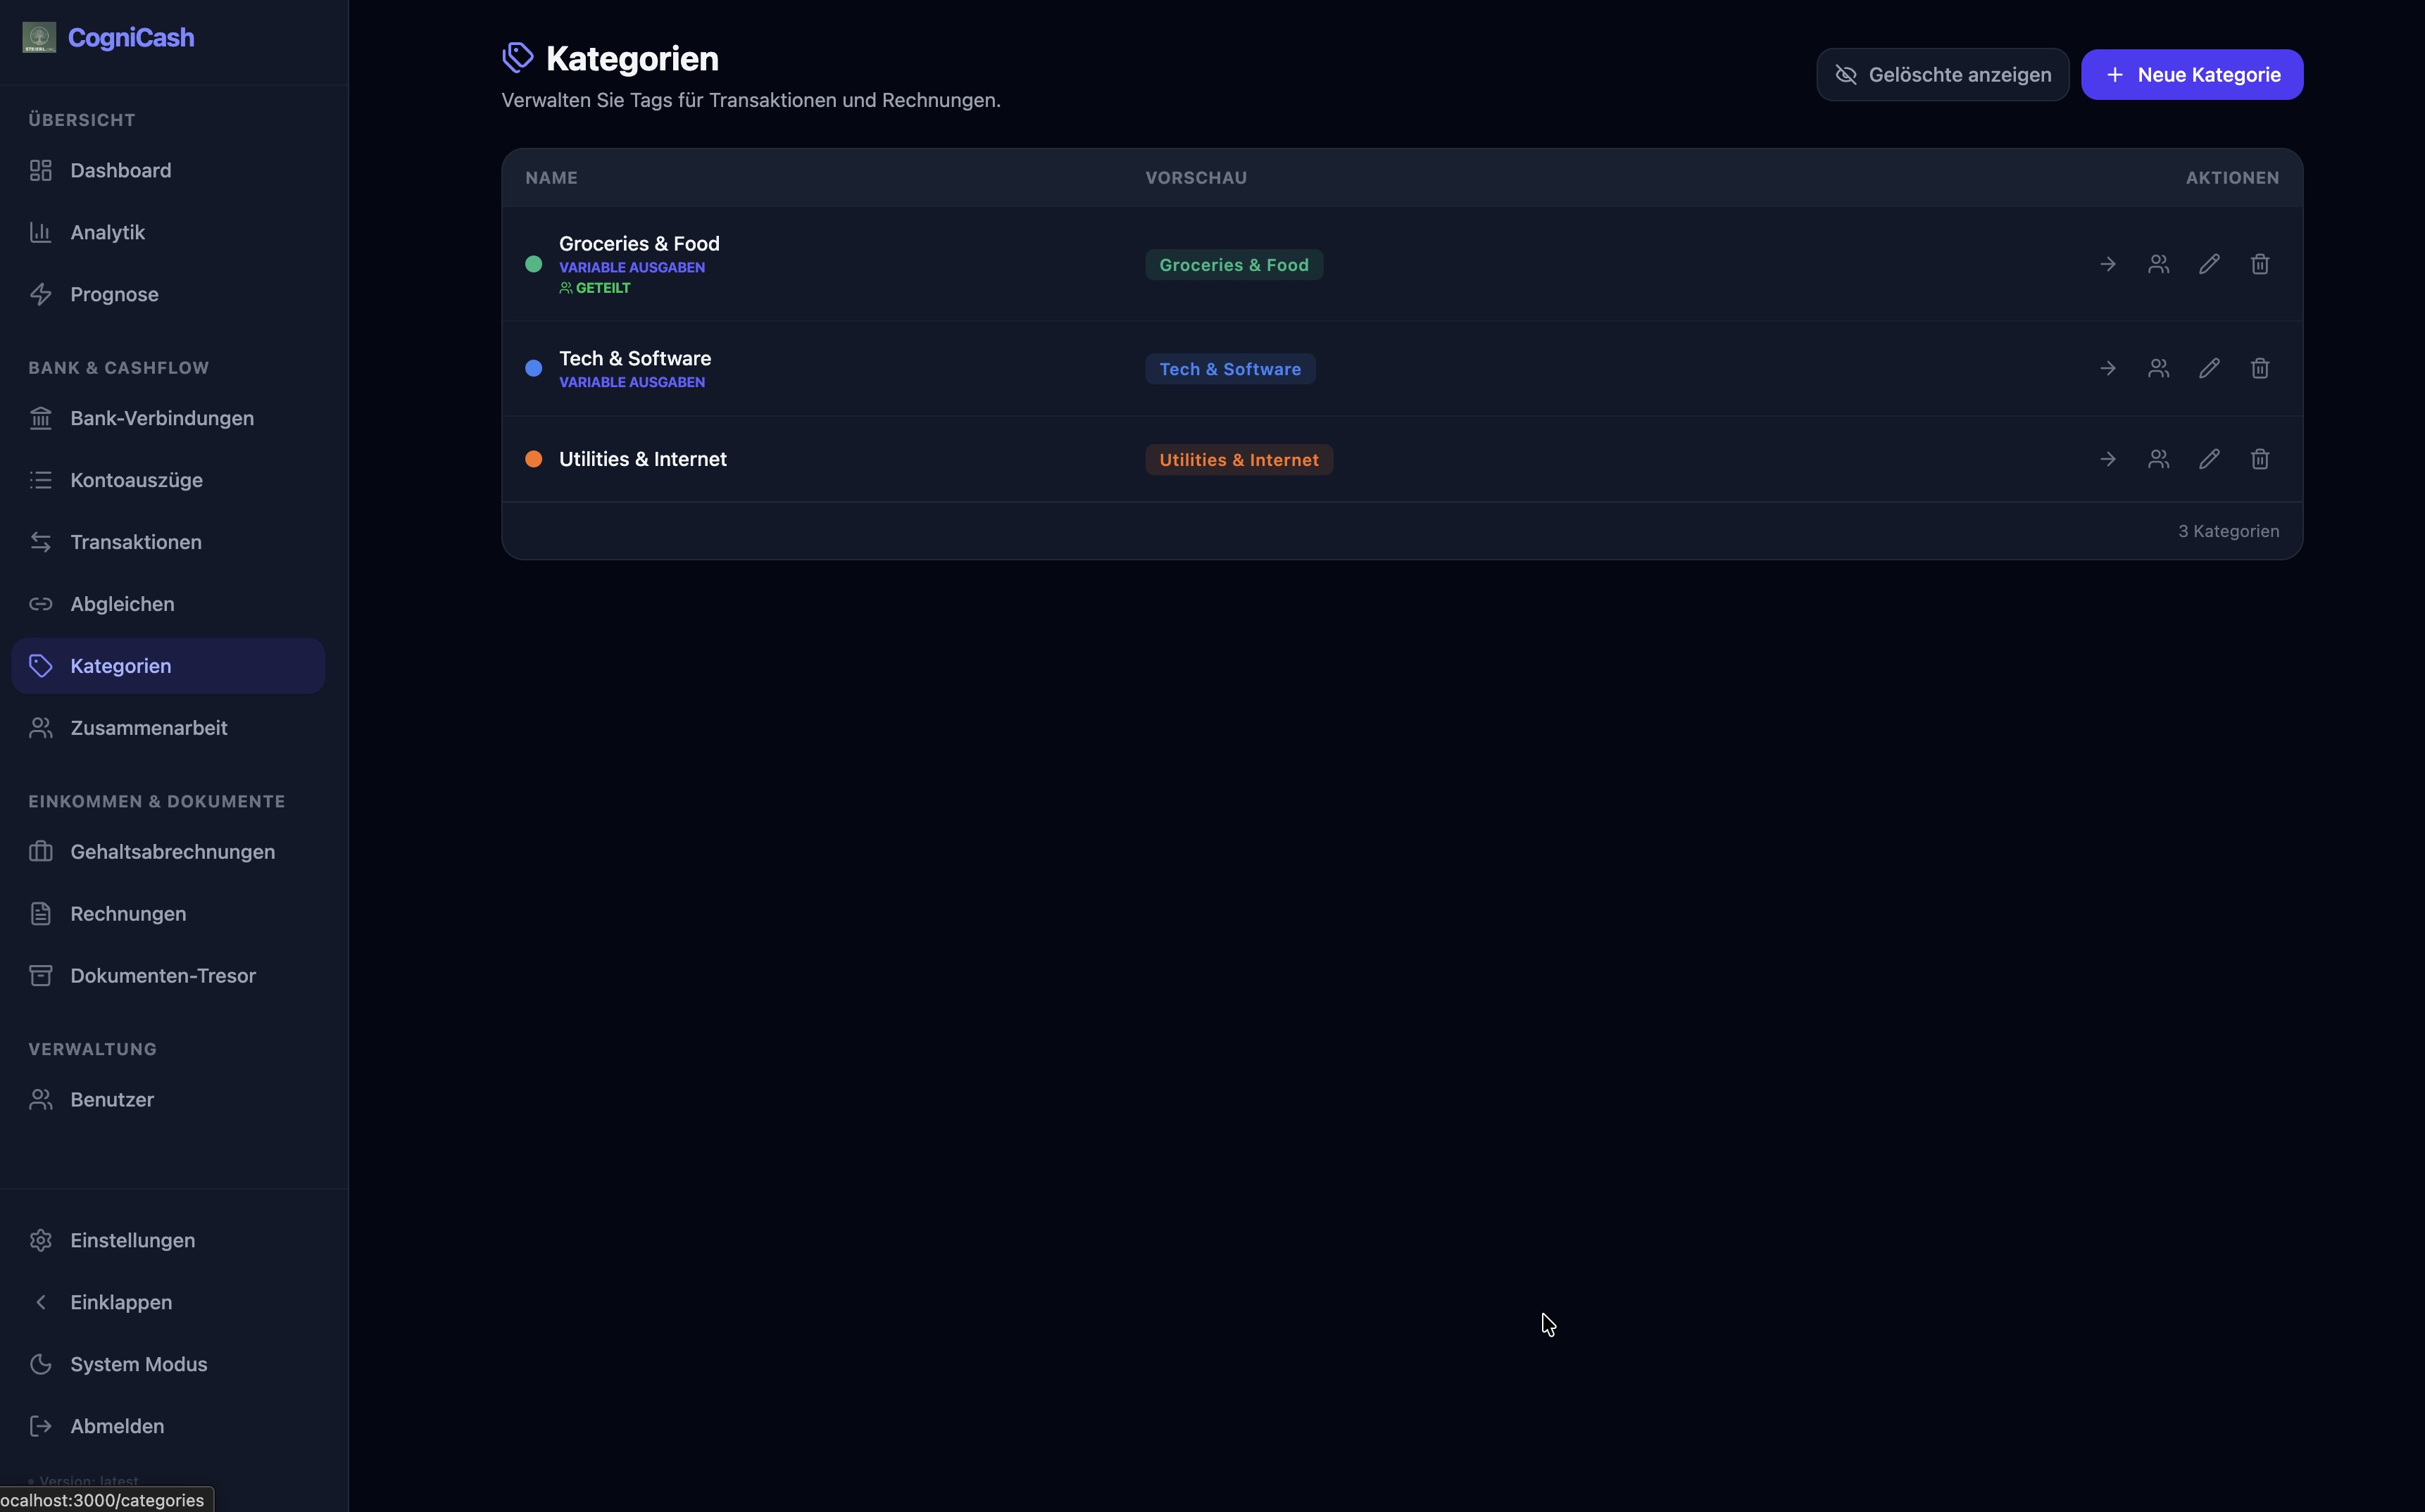2425x1512 pixels.
Task: Open Zusammenarbeit page
Action: (x=168, y=728)
